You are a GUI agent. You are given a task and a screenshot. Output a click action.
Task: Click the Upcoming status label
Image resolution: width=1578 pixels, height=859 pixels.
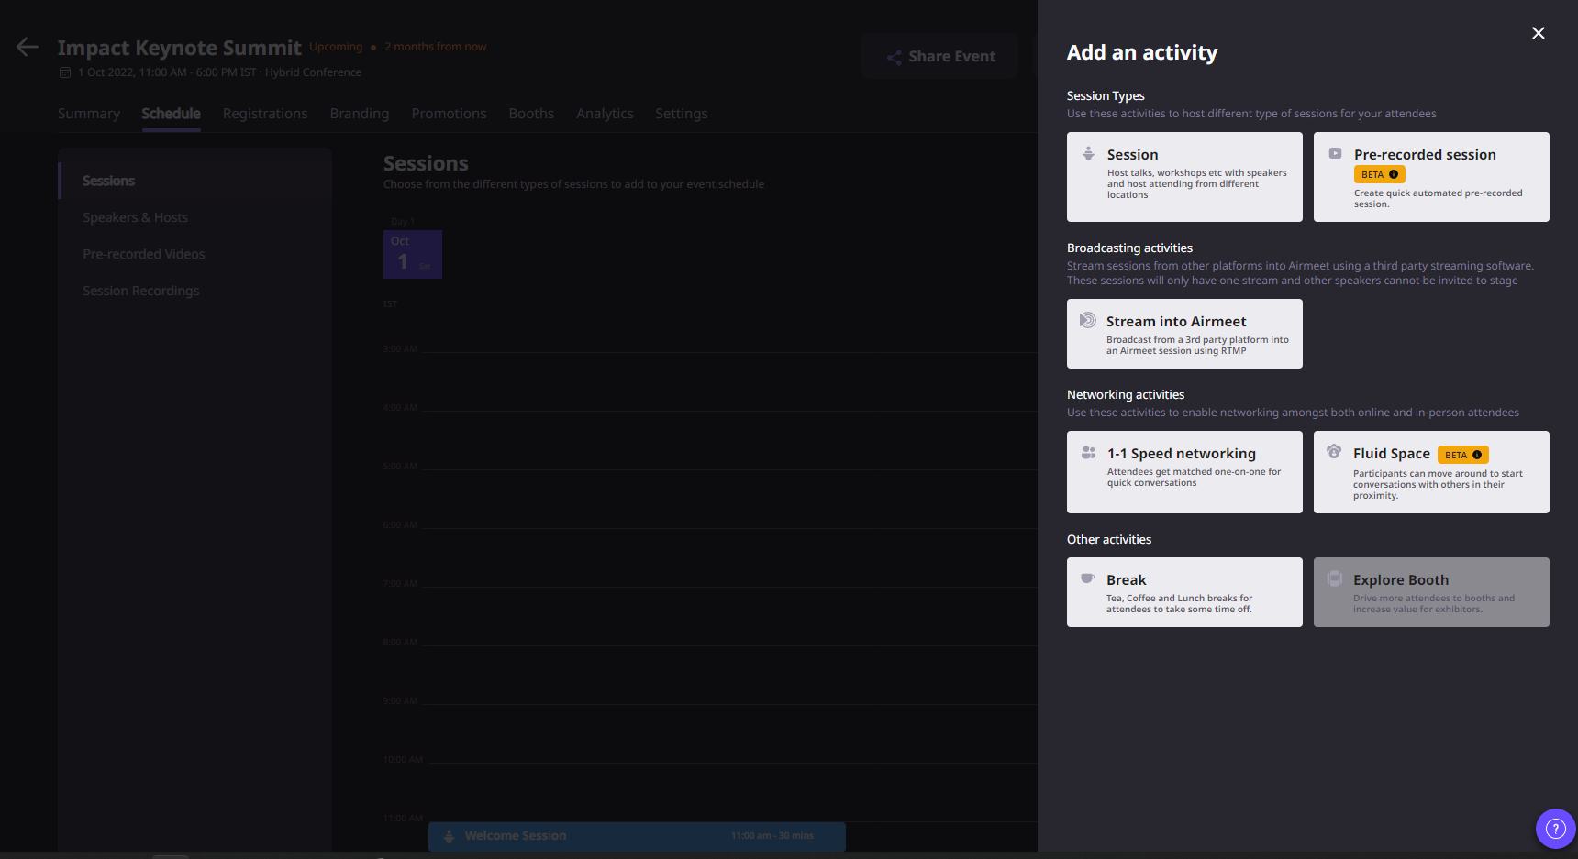[336, 47]
